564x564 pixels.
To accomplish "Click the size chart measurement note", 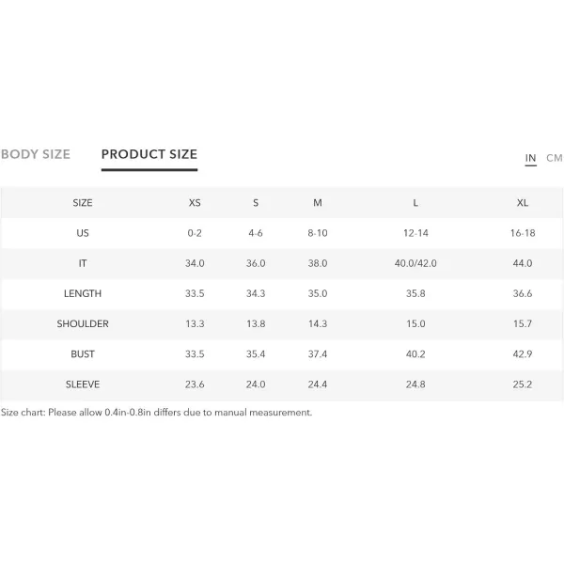I will tap(156, 413).
